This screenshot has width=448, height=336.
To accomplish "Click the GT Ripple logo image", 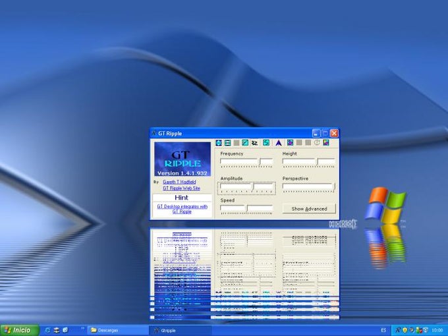I will click(182, 159).
